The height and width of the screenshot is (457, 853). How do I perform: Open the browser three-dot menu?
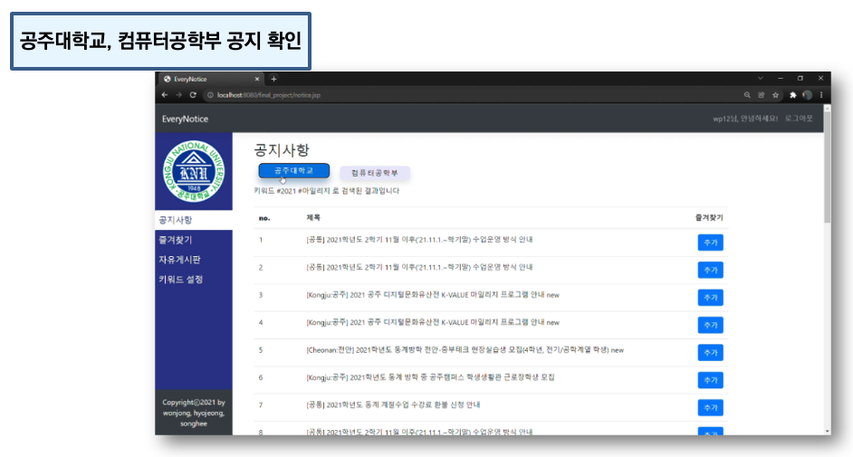[821, 95]
